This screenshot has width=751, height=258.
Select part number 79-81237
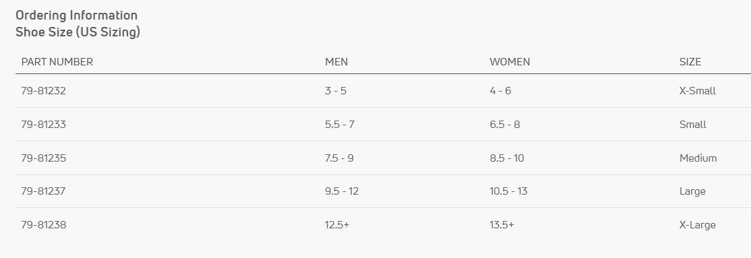coord(44,191)
